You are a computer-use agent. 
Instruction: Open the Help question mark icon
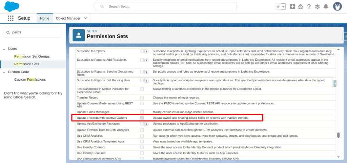pyautogui.click(x=309, y=7)
